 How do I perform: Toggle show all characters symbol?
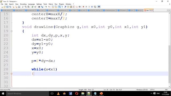[62, 7]
